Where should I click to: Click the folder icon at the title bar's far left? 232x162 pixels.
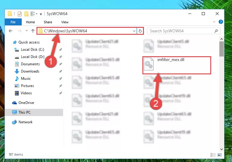[10, 14]
